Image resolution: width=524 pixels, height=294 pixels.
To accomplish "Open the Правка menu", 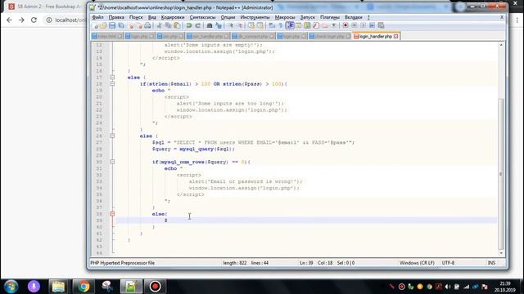I will (116, 17).
